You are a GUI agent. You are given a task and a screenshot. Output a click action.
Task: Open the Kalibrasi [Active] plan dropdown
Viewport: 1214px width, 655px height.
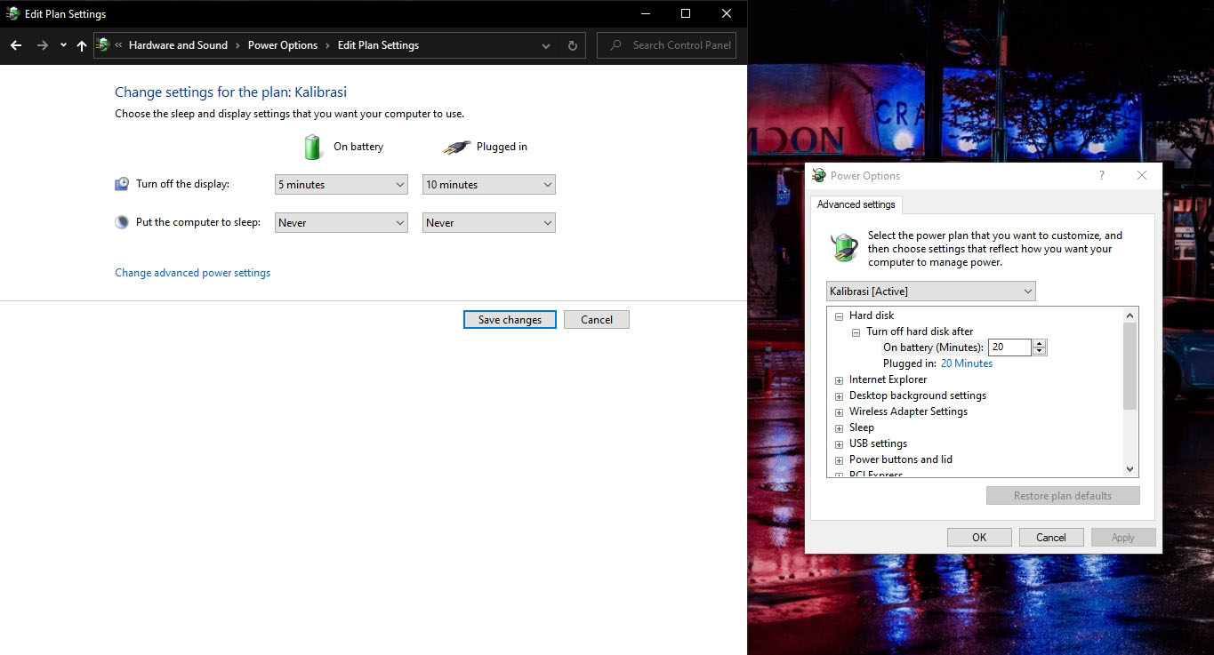(930, 292)
